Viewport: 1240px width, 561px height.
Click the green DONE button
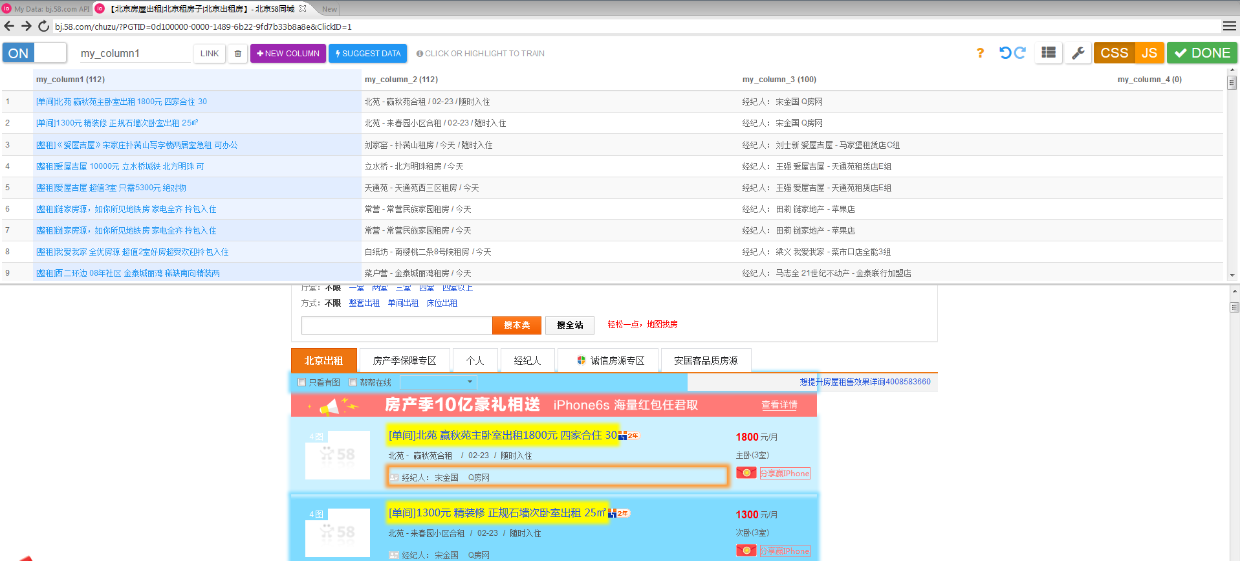(1202, 53)
